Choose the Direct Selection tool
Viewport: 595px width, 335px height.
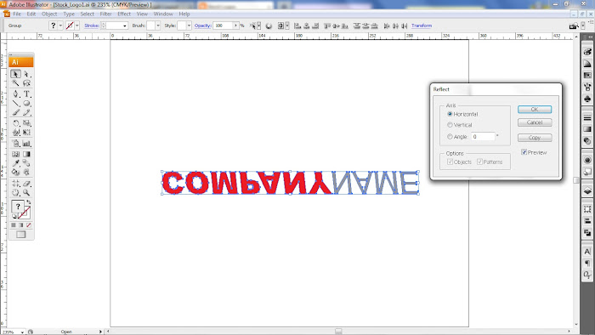(x=26, y=74)
